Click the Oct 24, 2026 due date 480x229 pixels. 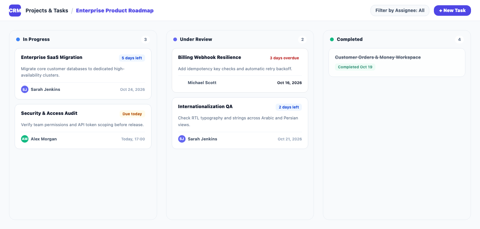click(132, 89)
